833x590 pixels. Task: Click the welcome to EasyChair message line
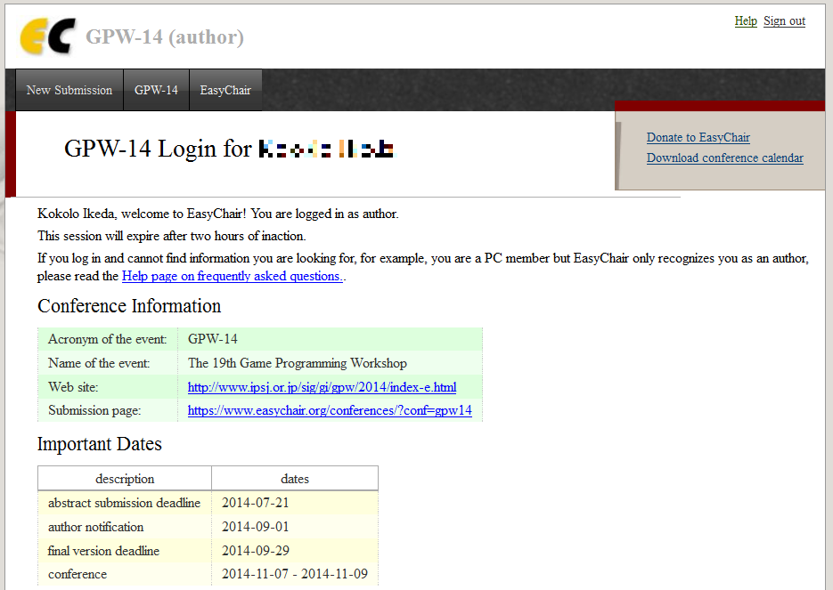217,214
